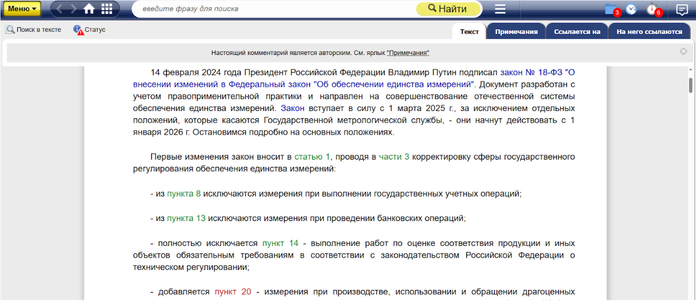Open the yellow Меню dropdown
The image size is (696, 304).
(x=23, y=9)
